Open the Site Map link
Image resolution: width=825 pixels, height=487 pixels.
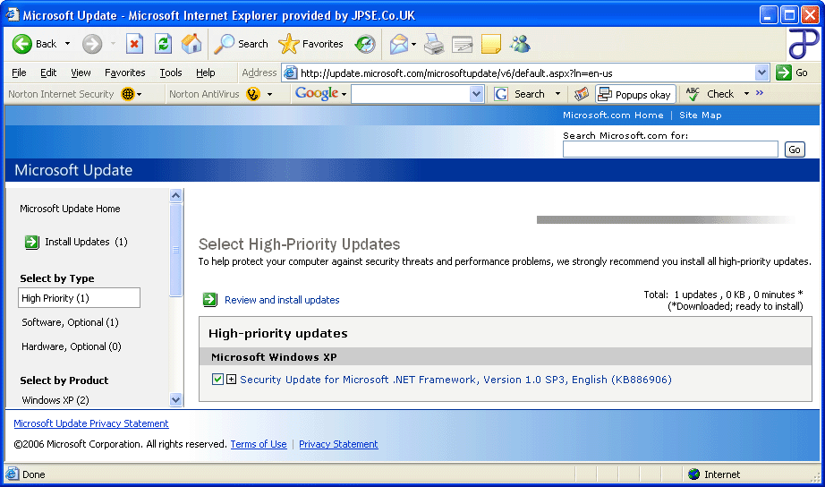tap(701, 115)
